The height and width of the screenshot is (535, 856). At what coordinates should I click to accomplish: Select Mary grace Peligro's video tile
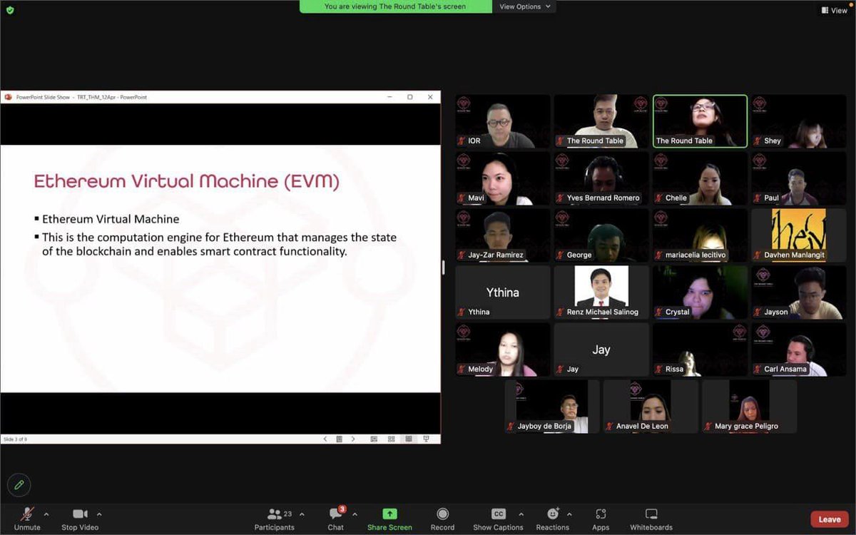[750, 407]
